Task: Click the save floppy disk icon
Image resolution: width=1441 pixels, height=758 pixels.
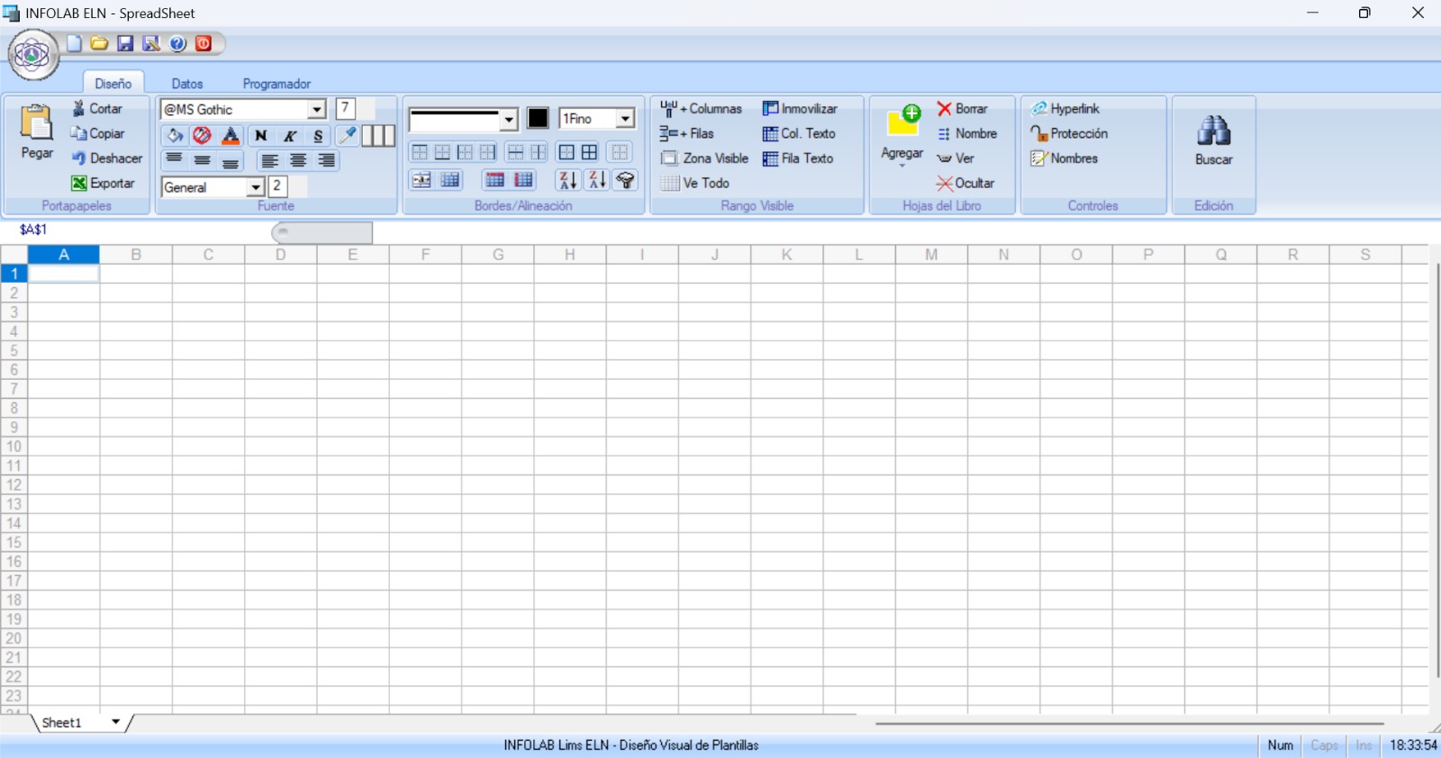Action: click(x=125, y=43)
